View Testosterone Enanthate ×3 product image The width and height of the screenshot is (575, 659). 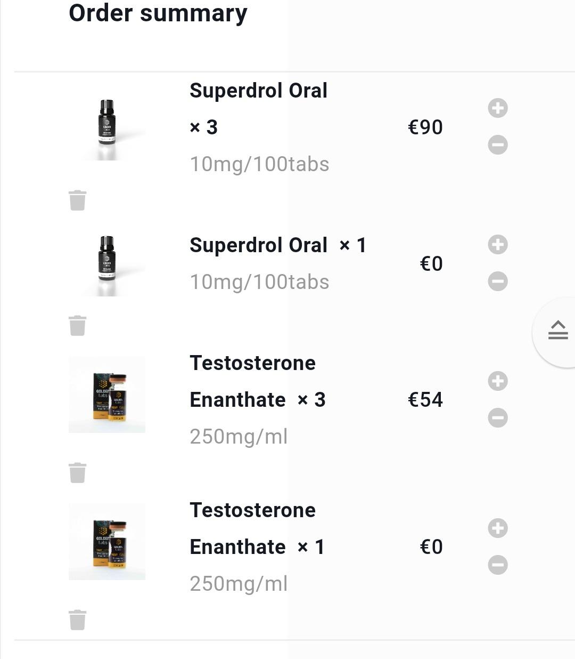click(107, 395)
